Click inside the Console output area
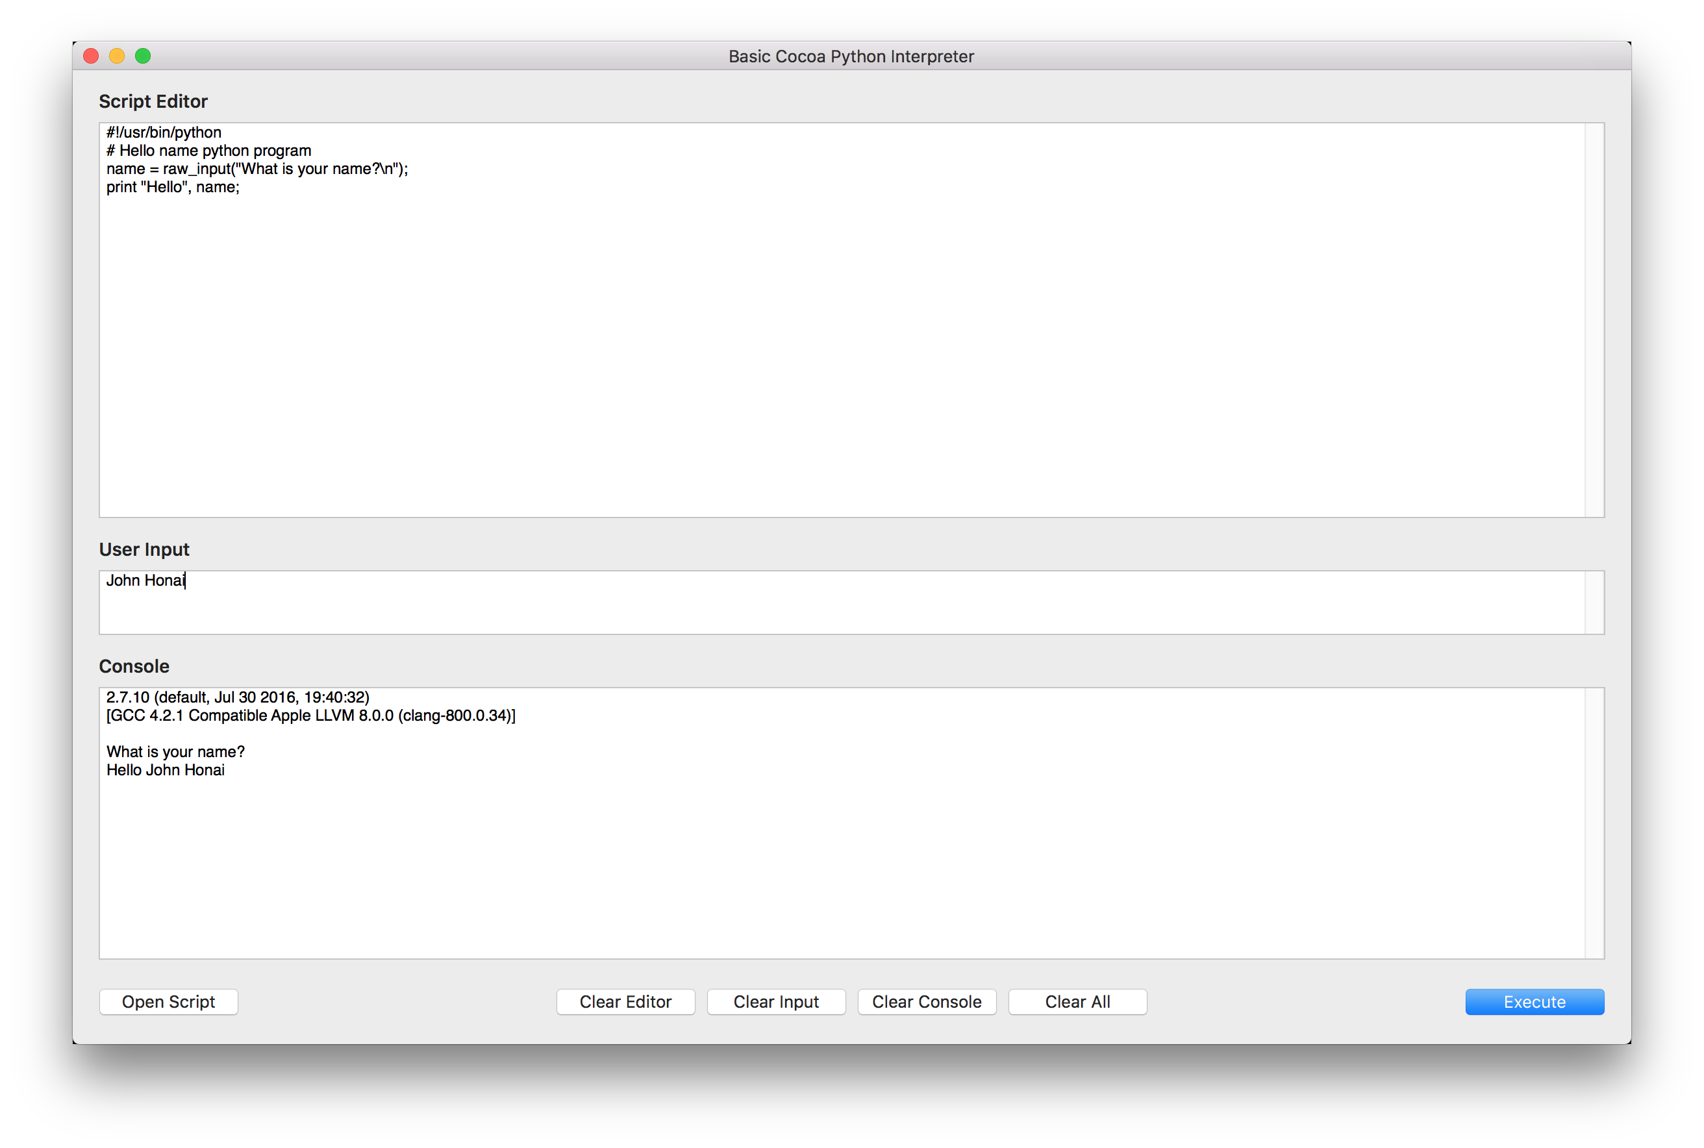1704x1148 pixels. point(842,823)
